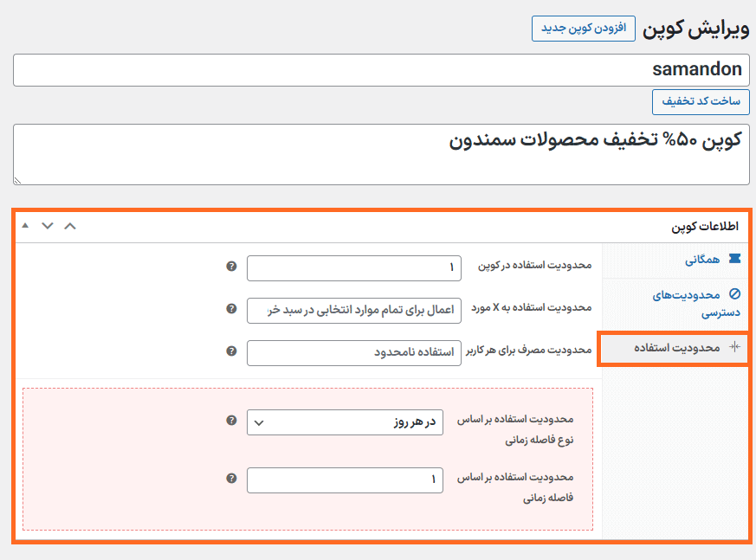Click the استفاده نامحدود per-user limit field

(x=345, y=352)
